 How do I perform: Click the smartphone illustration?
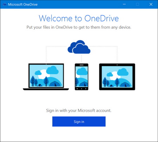click(x=81, y=77)
